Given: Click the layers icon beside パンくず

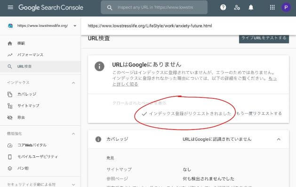Looking at the screenshot, I should coord(10,168).
